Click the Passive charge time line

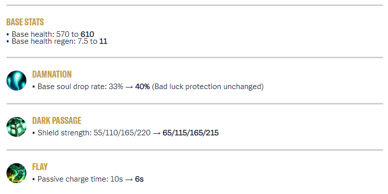point(88,179)
